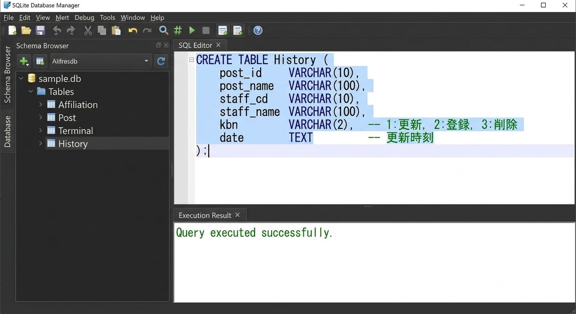Open search with the magnifier icon
576x314 pixels.
pos(164,31)
